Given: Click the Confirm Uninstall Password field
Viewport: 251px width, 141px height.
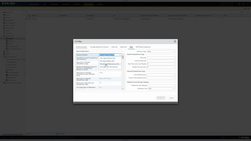Looking at the screenshot, I should [x=161, y=78].
